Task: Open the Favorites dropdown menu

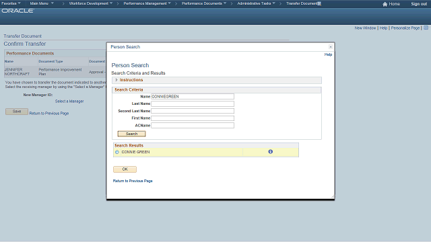Action: click(11, 3)
